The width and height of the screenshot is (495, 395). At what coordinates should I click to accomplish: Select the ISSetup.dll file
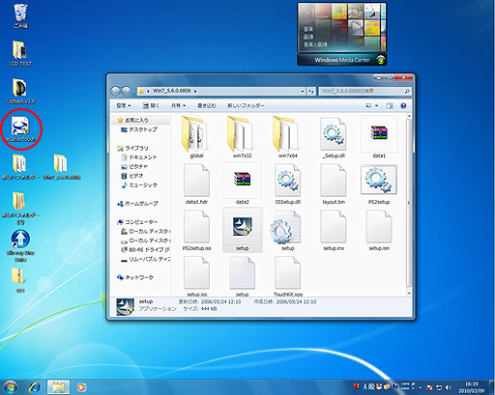[x=287, y=183]
